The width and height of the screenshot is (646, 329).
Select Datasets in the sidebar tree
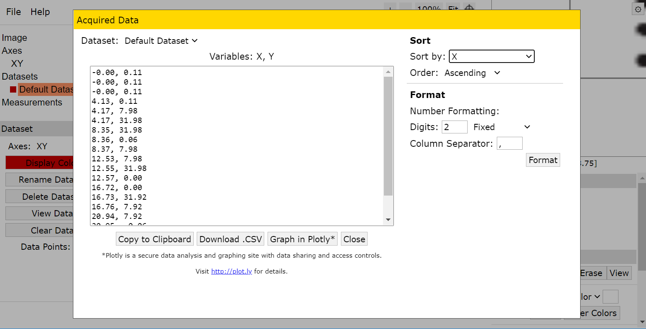click(20, 76)
